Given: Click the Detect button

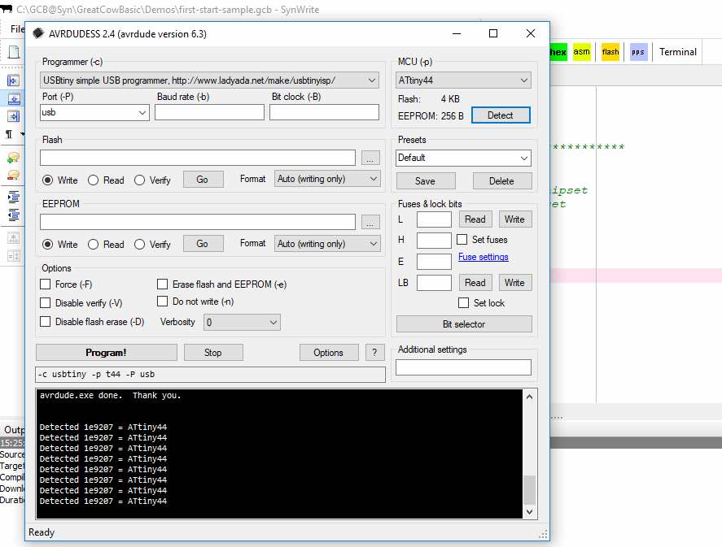Looking at the screenshot, I should click(501, 115).
